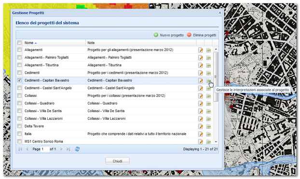Close the Gestione Progetti window
Screen dimensions: 300x179
pos(220,13)
